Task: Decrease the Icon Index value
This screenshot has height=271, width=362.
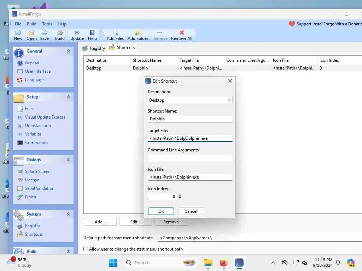Action: click(180, 198)
